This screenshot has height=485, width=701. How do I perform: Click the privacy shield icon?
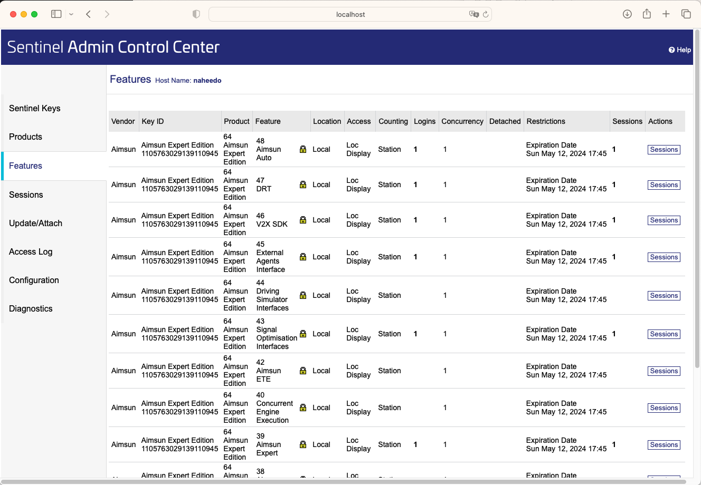196,14
